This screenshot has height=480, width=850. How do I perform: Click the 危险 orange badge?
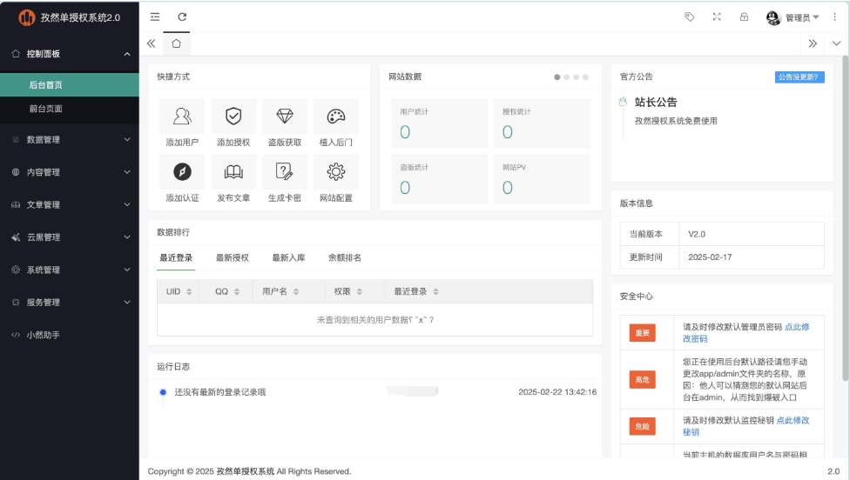pos(643,426)
